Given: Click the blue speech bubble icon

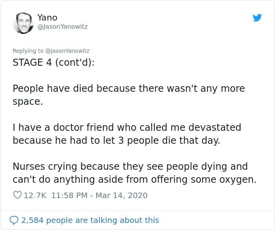Looking at the screenshot, I should pos(14,220).
